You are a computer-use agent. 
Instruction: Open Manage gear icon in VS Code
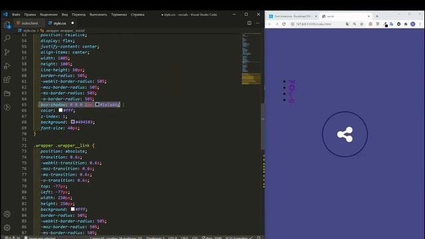(7, 228)
